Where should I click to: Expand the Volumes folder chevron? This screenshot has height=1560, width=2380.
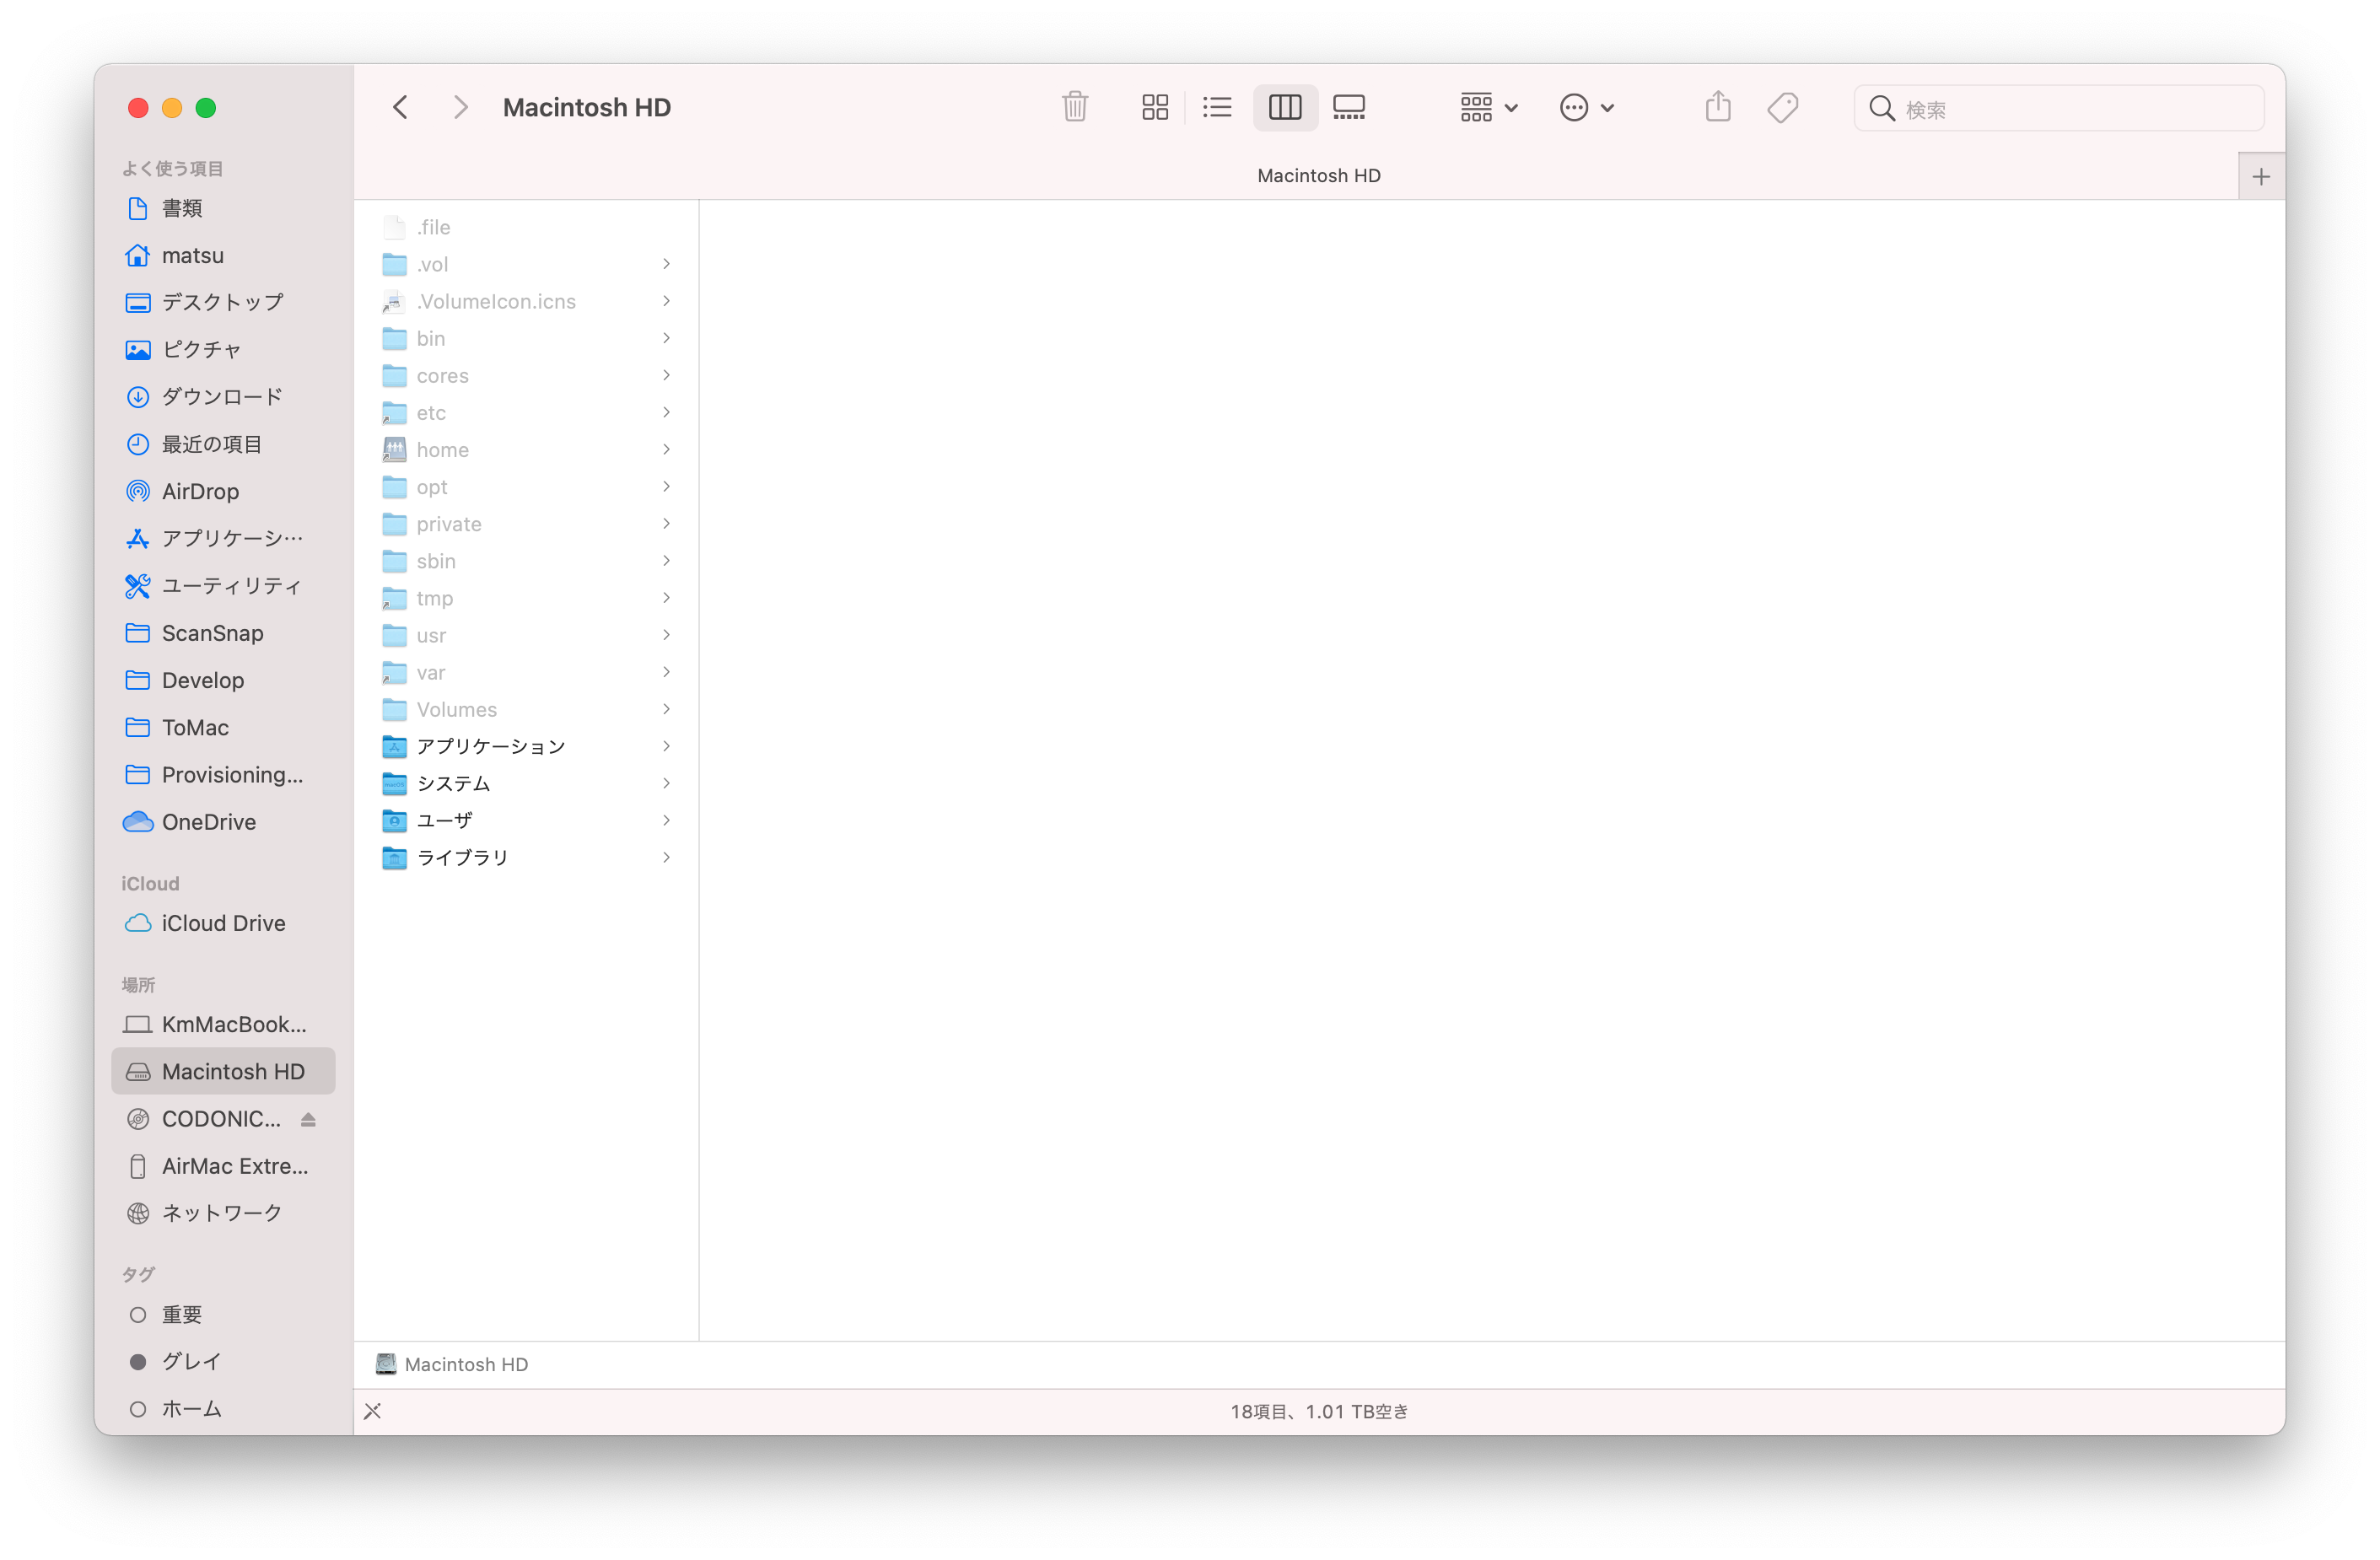pyautogui.click(x=666, y=709)
